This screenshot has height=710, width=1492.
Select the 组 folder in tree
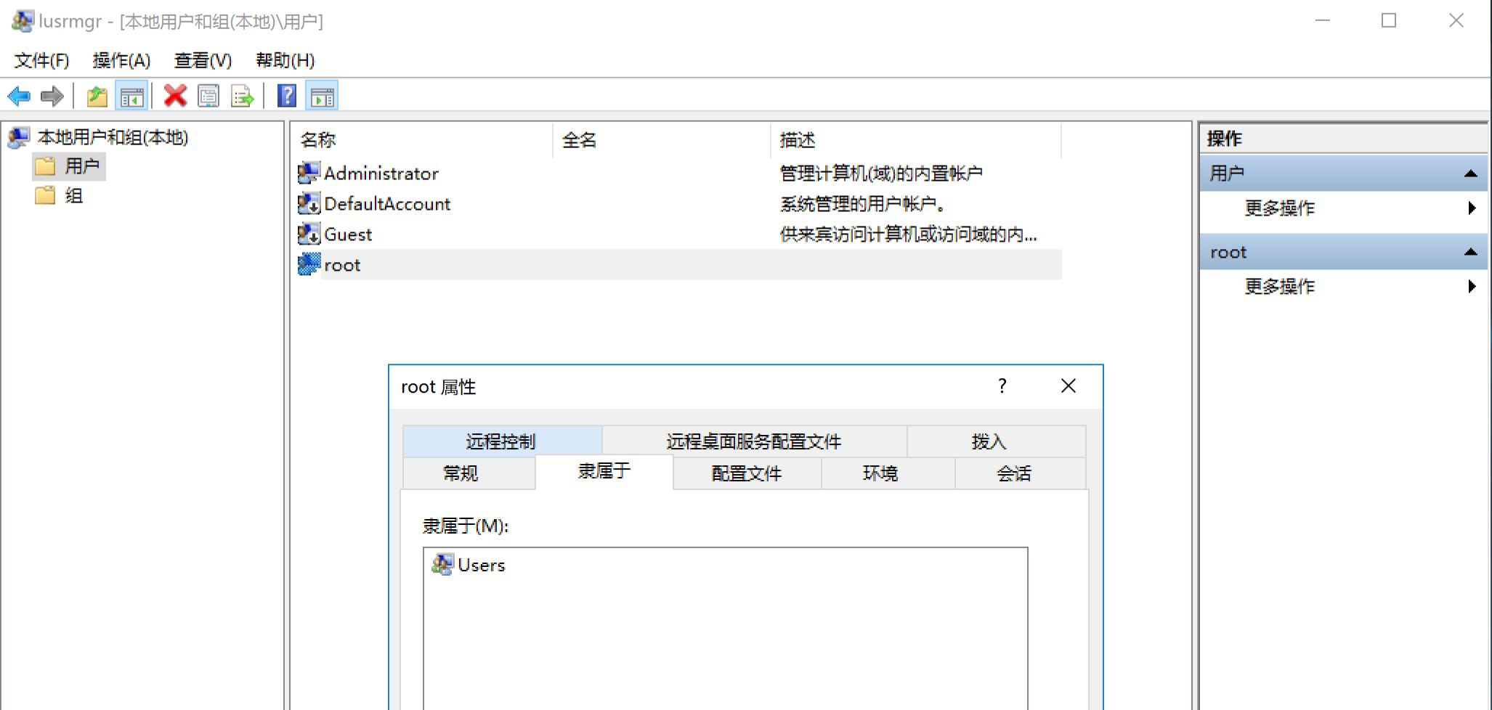[x=73, y=196]
